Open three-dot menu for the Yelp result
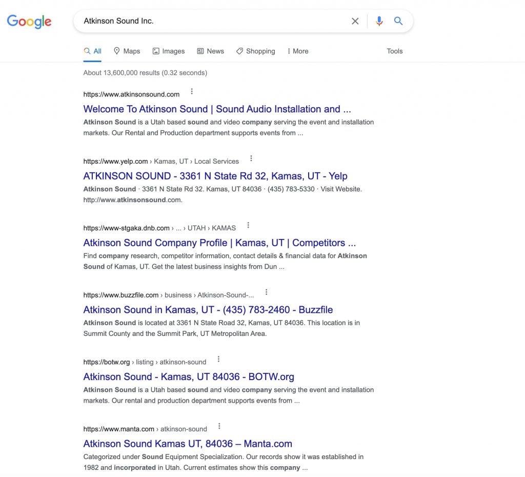 251,158
